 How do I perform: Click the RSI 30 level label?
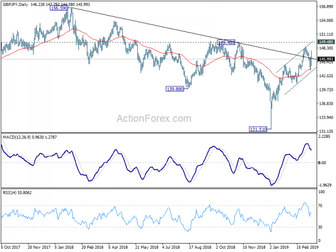320,227
